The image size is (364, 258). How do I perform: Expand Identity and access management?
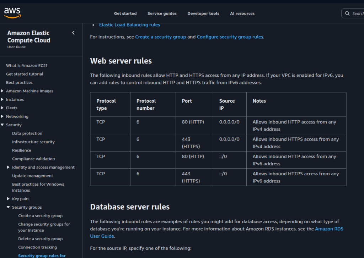[8, 167]
